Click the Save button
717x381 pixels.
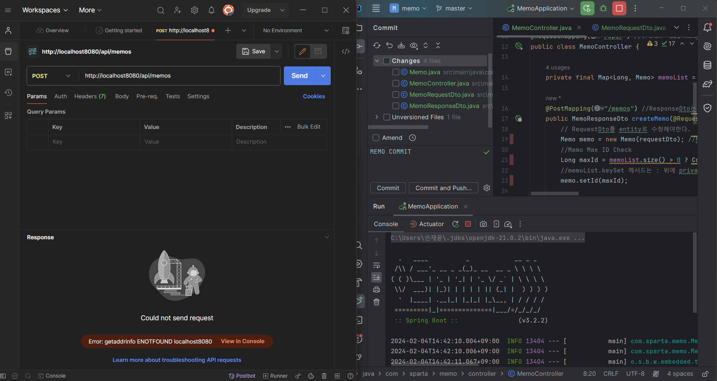pos(253,51)
